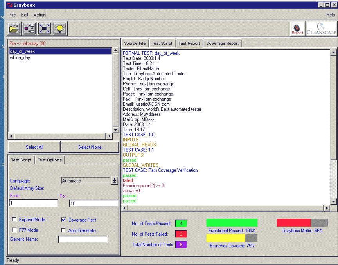The width and height of the screenshot is (338, 265).
Task: Click the 'GLOBAL_WRITES:' line
Action: (141, 165)
